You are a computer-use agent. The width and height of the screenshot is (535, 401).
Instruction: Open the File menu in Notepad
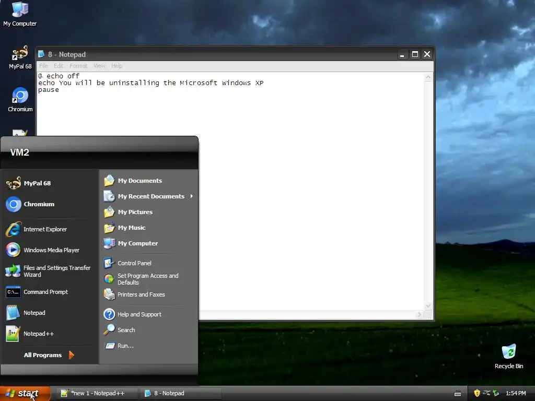pos(43,66)
